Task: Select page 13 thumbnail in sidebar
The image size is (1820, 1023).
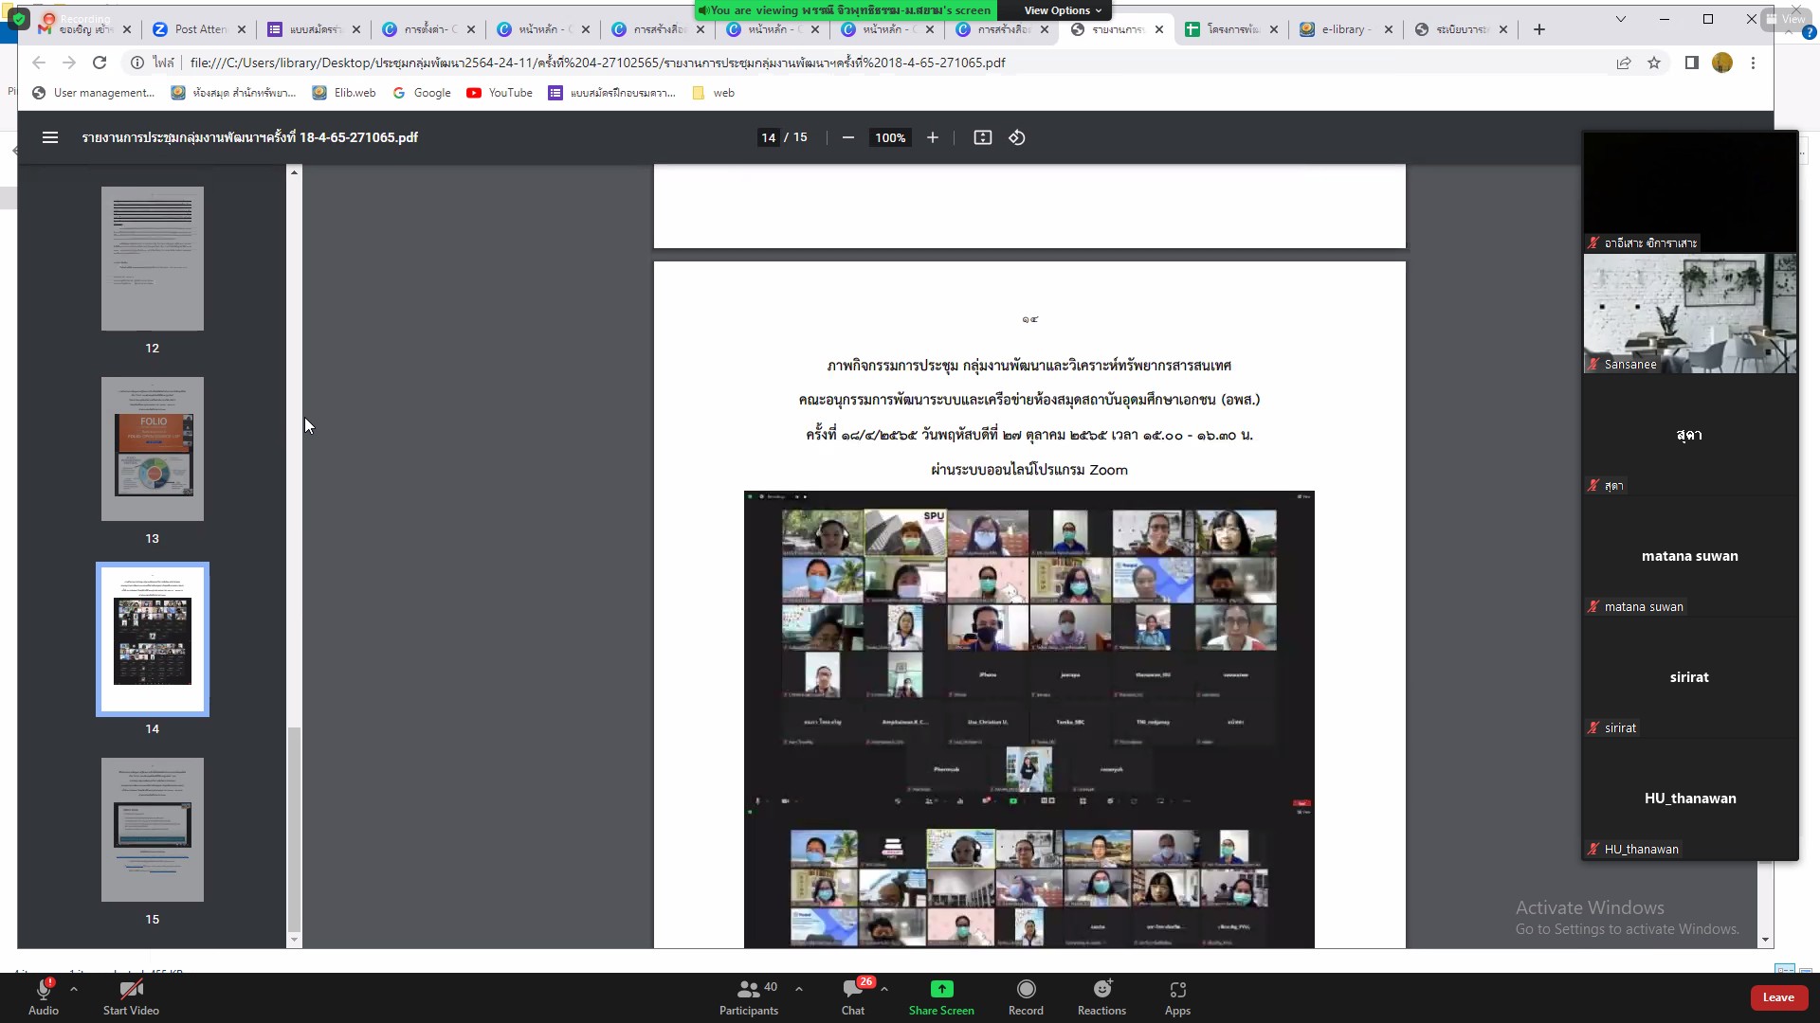Action: pos(153,449)
